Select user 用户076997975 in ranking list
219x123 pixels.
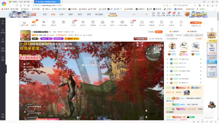pyautogui.click(x=180, y=67)
